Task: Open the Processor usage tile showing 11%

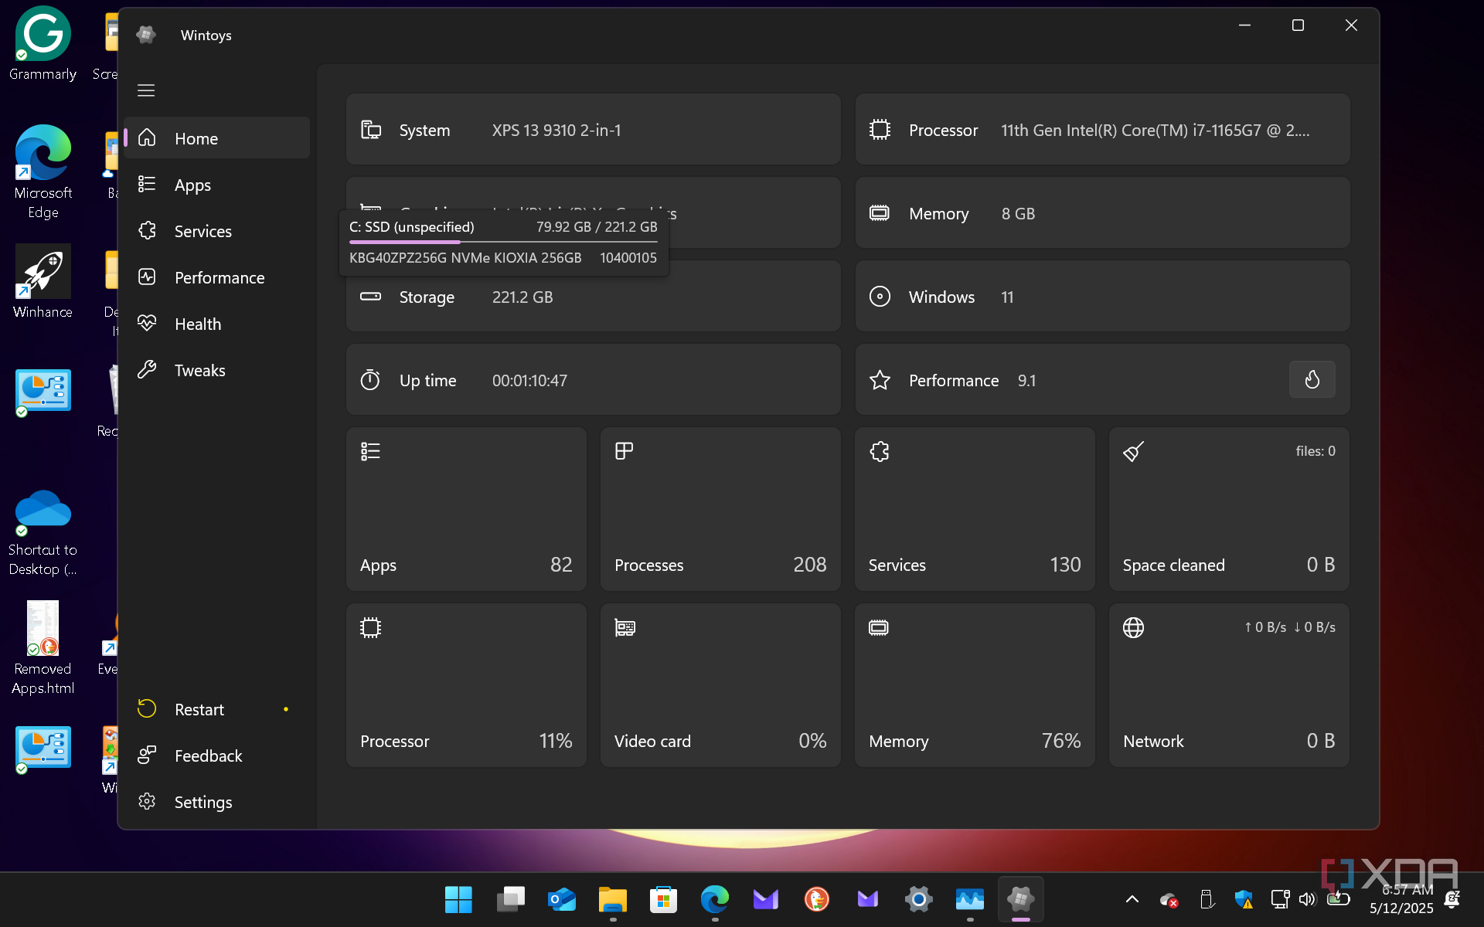Action: pyautogui.click(x=466, y=685)
